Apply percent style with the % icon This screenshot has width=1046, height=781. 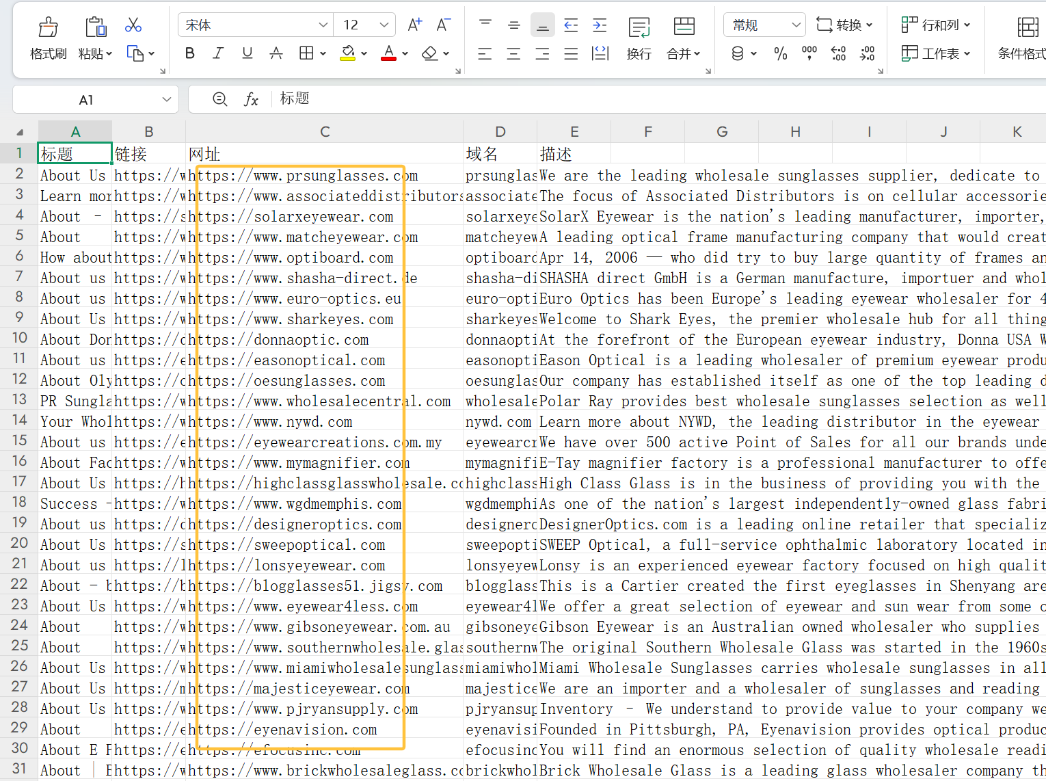(780, 53)
